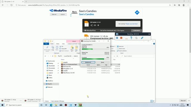Click the MediaFire plus add icon
This screenshot has height=107, width=191.
98,25
